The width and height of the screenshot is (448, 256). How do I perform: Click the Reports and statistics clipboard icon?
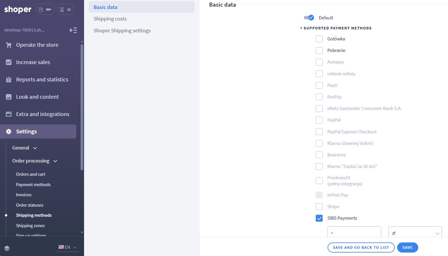(x=9, y=80)
